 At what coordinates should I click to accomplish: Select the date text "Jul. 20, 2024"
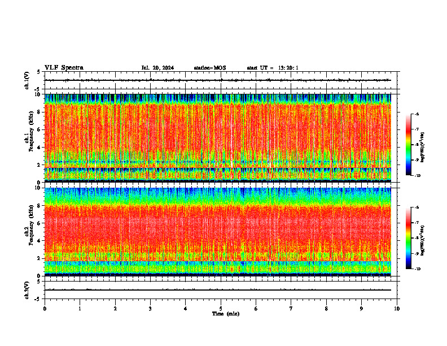pos(157,68)
